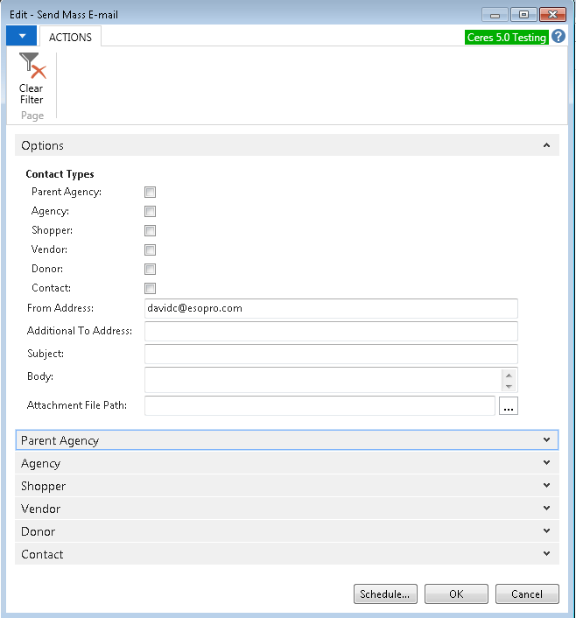Open the blue application menu dropdown
The image size is (576, 618).
[x=21, y=36]
